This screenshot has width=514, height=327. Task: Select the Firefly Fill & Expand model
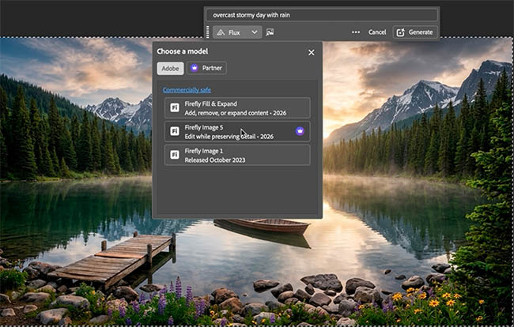[x=237, y=107]
